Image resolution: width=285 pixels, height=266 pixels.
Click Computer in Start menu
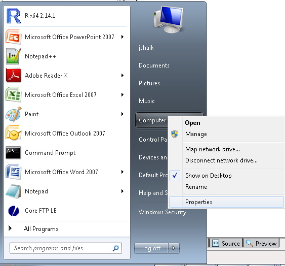pos(152,120)
